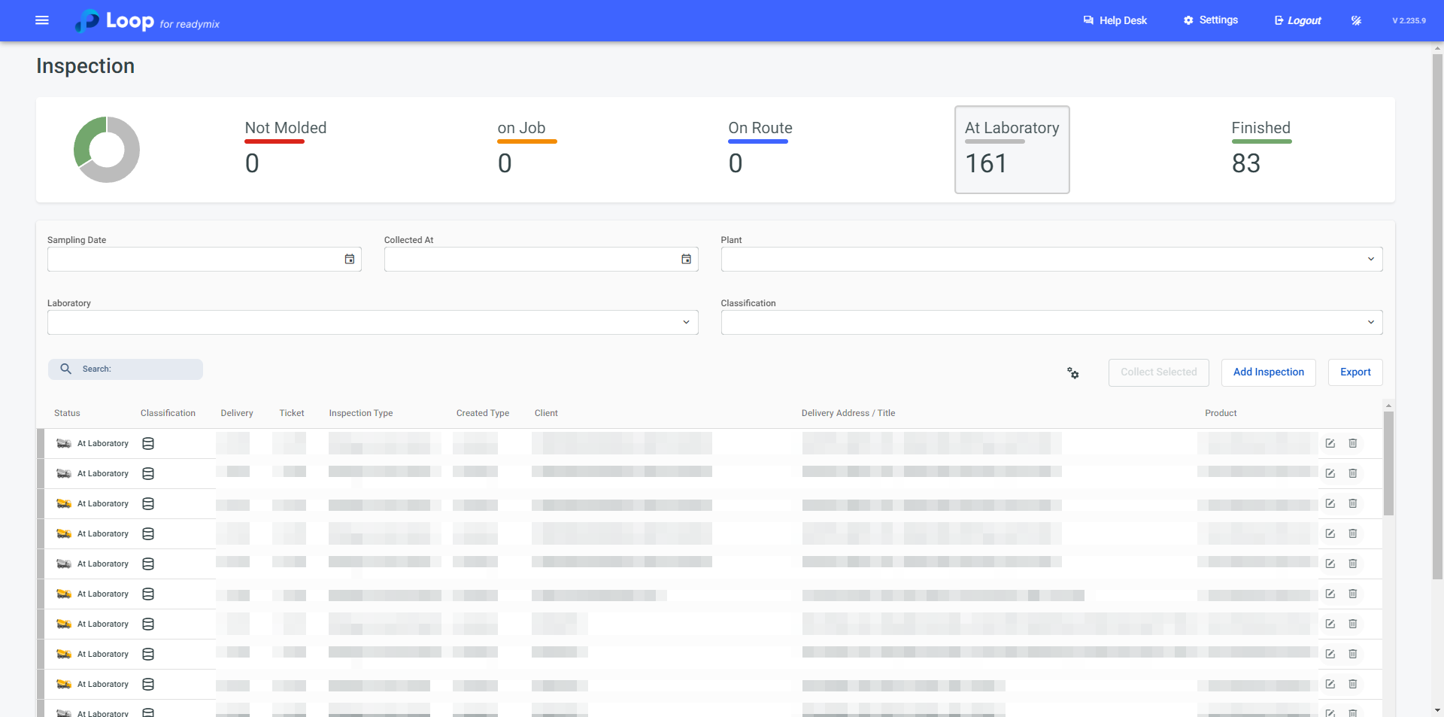Image resolution: width=1444 pixels, height=717 pixels.
Task: Click the Add Inspection button
Action: 1268,372
